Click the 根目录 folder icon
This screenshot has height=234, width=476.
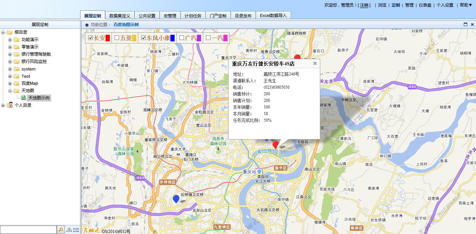pos(10,32)
